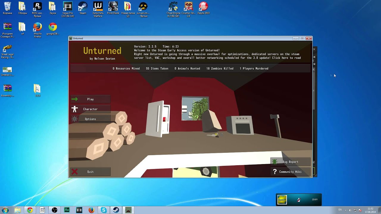Click the Options menu button
This screenshot has height=214, width=381.
(90, 119)
